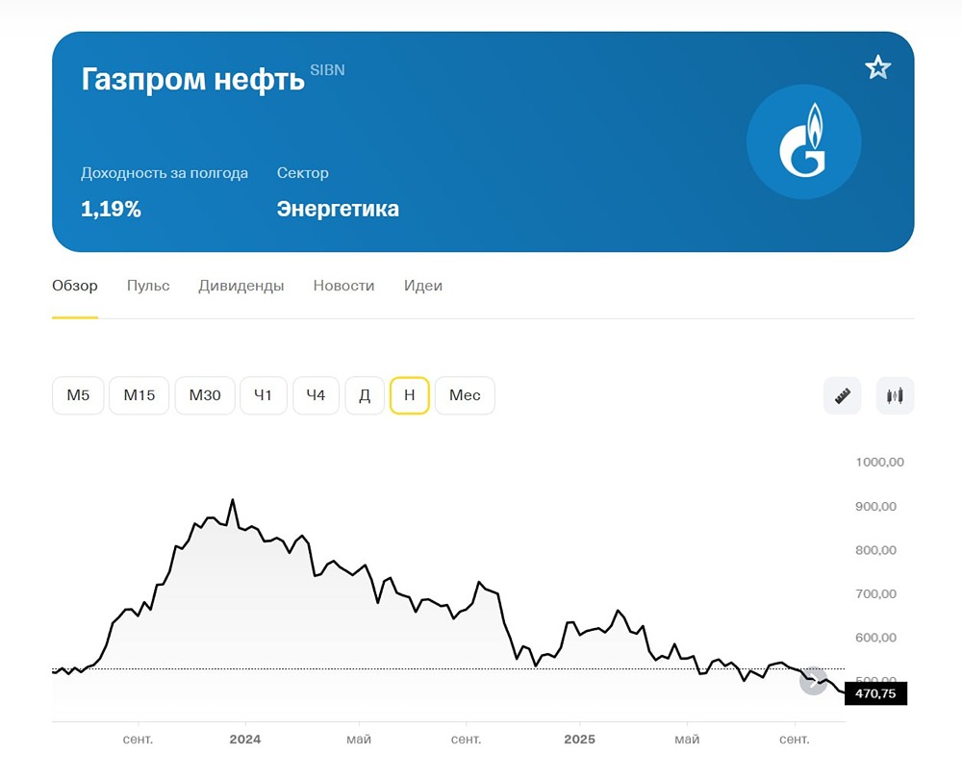Toggle the М30 interval option
962x779 pixels.
pos(204,395)
